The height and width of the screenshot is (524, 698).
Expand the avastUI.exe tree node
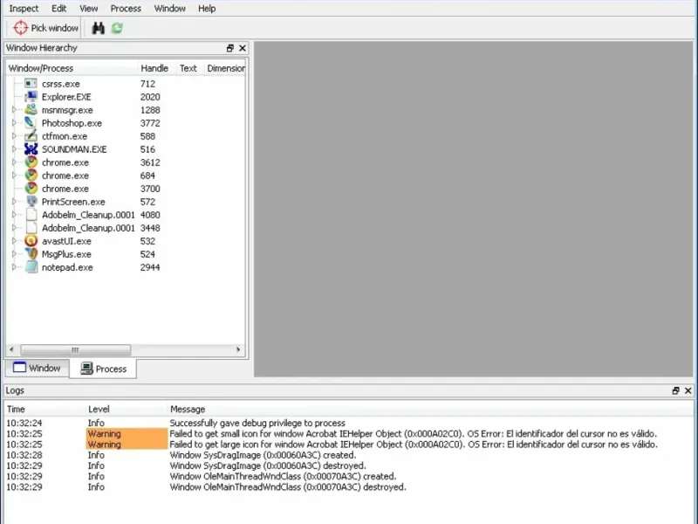tap(14, 241)
